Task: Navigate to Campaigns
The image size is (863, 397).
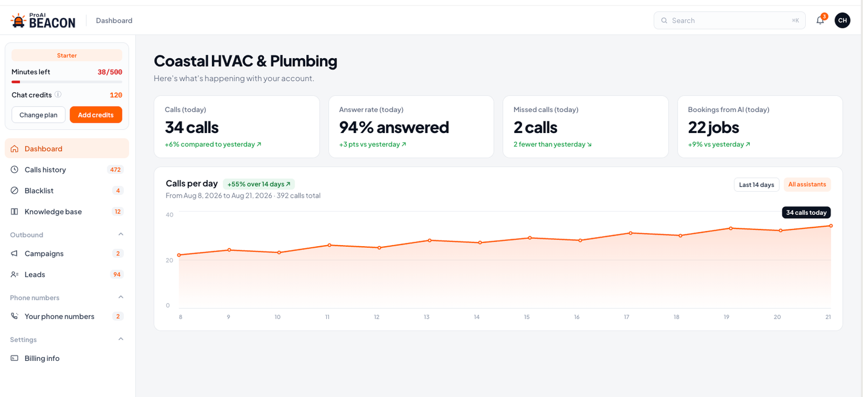Action: click(x=67, y=254)
